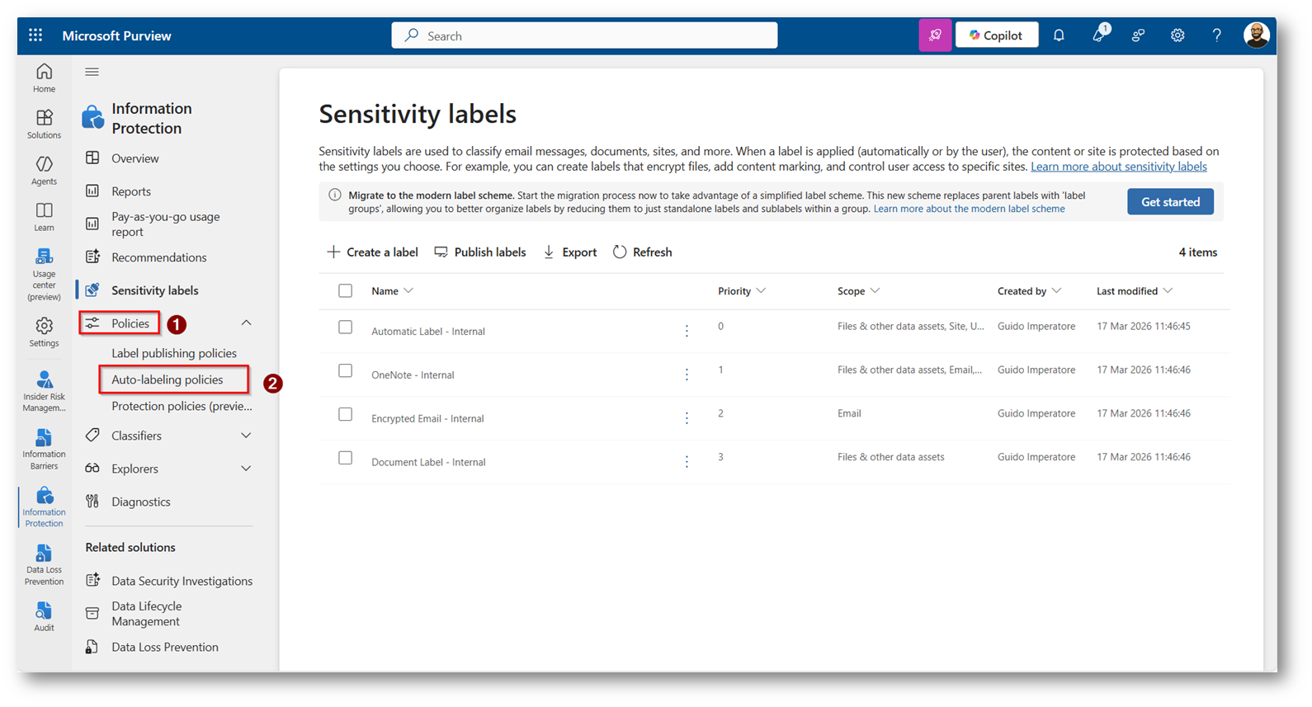Open Audit in the left rail

[x=45, y=616]
